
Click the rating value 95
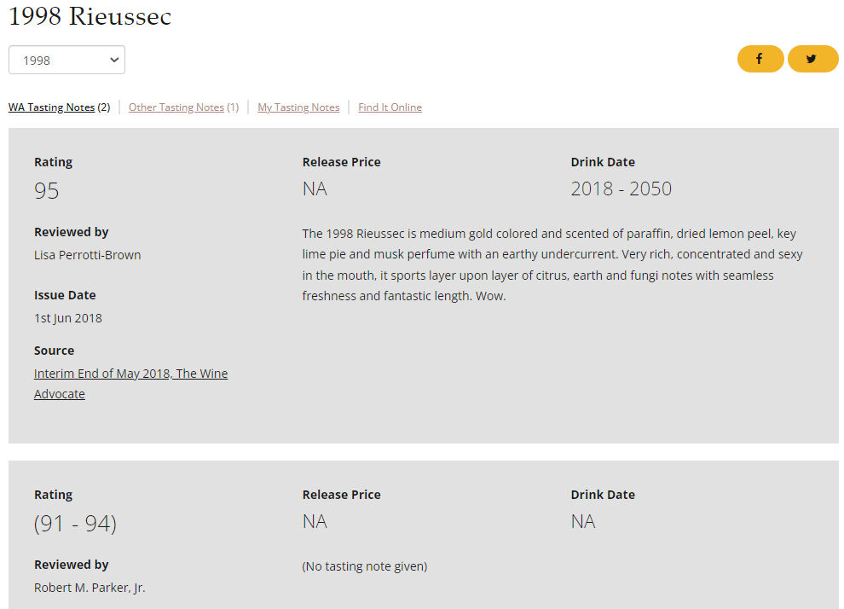[x=46, y=190]
